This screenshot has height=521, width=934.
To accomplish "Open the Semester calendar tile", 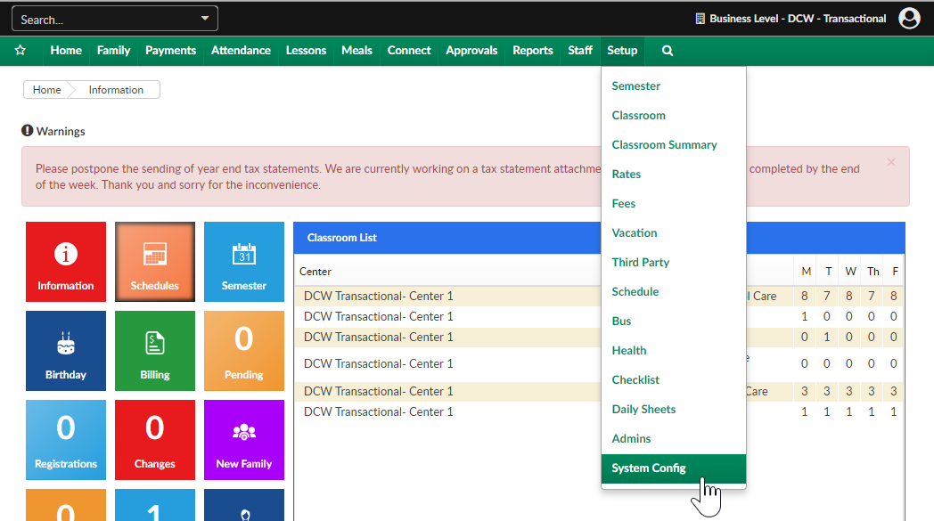I will coord(244,262).
